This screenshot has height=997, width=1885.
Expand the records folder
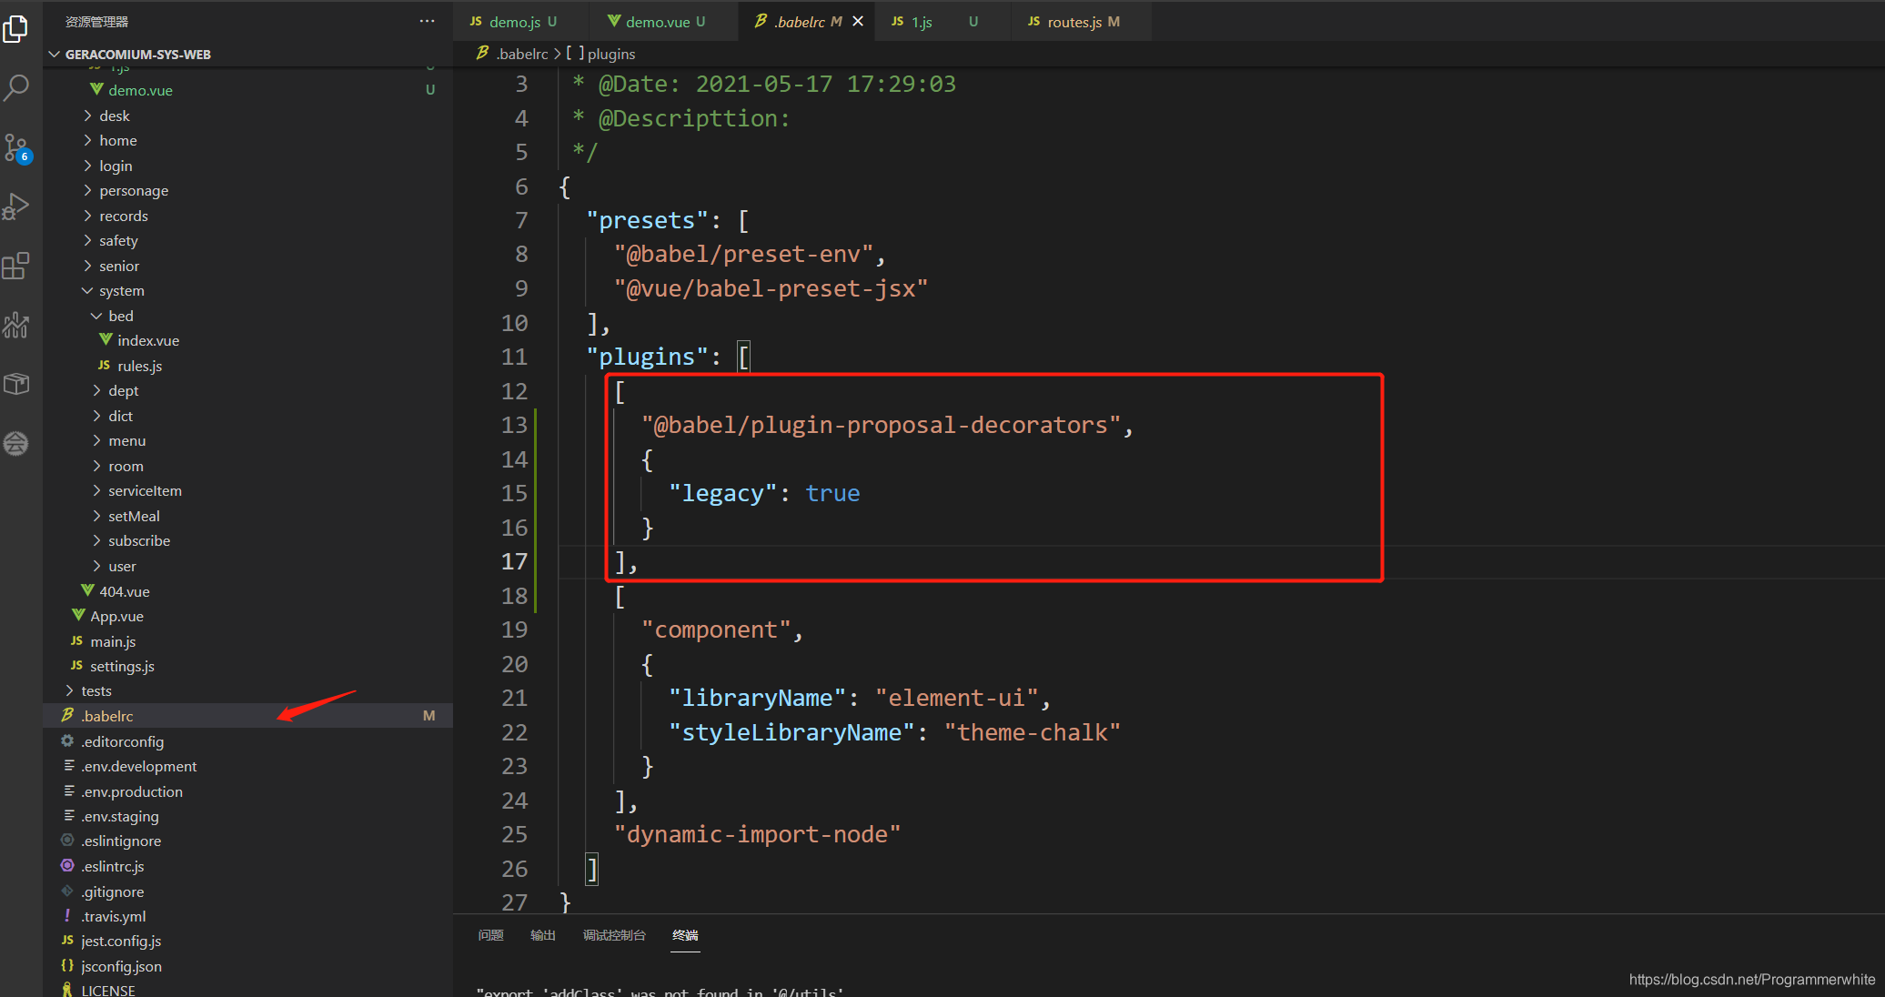pos(248,216)
